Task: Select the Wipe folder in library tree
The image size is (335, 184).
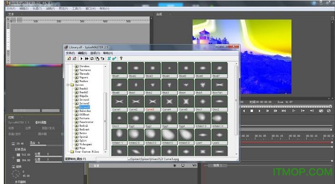Action: pos(82,148)
